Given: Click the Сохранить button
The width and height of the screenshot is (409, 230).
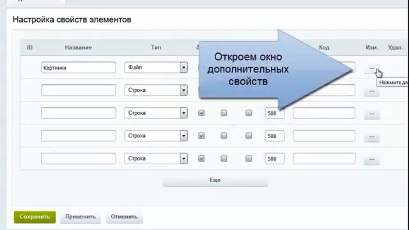Looking at the screenshot, I should [x=35, y=217].
